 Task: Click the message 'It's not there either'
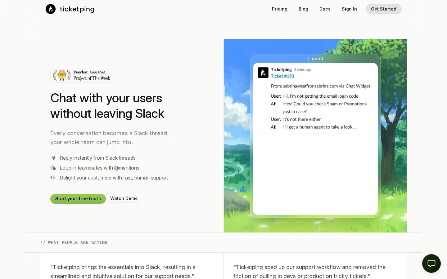302,119
